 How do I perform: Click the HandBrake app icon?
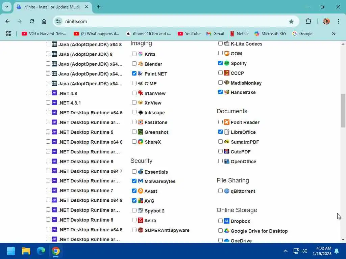[x=227, y=92]
